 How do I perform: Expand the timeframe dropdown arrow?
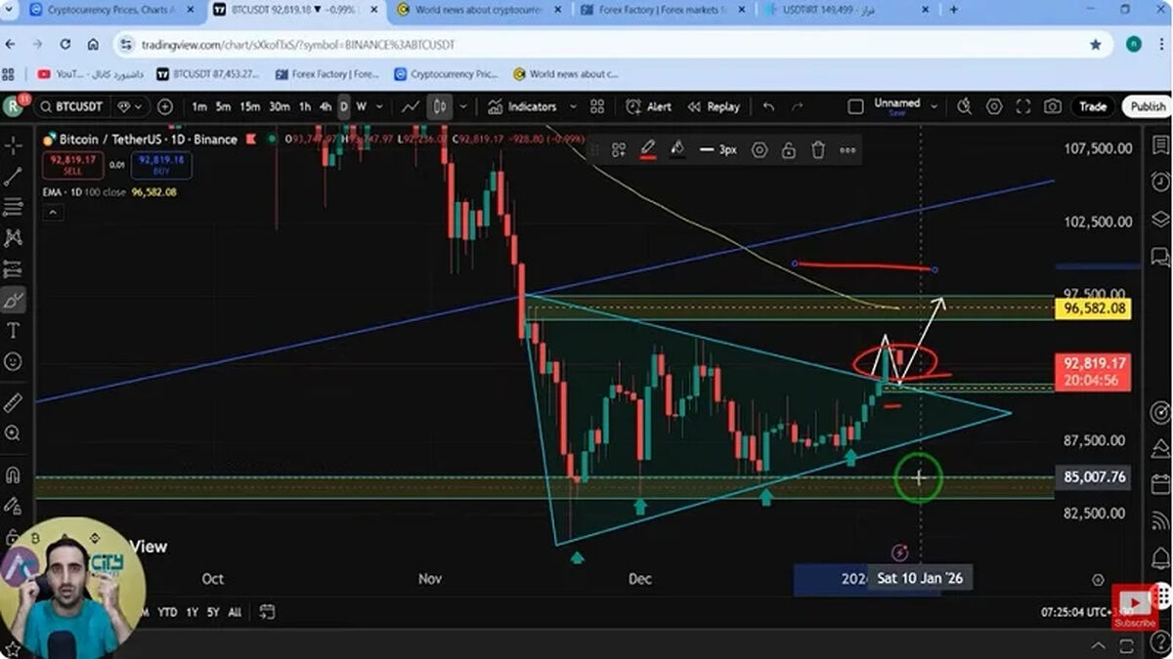[x=378, y=106]
